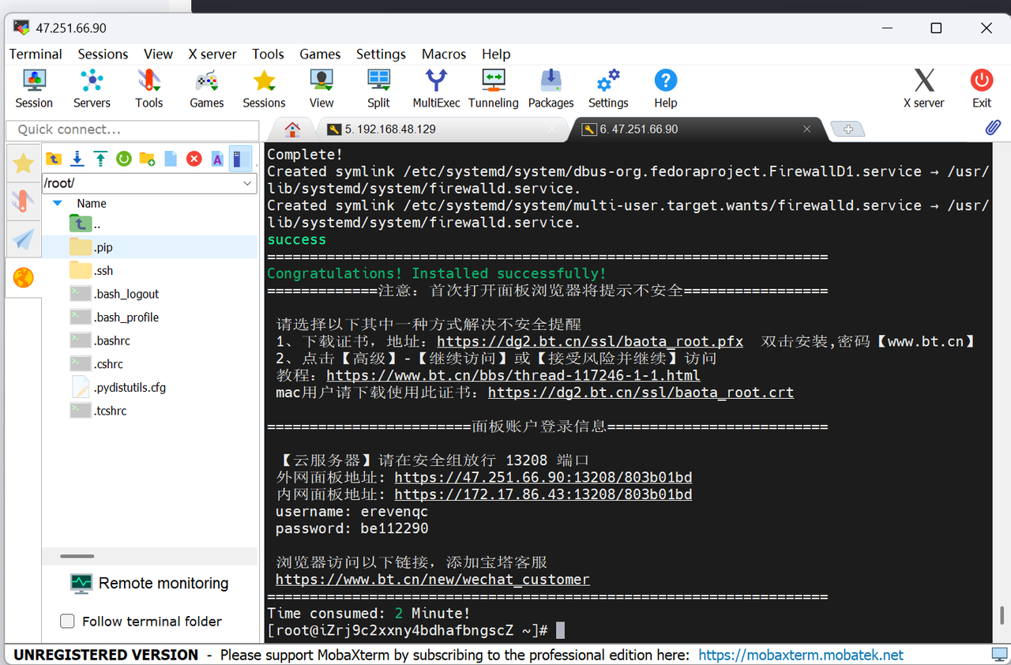Screen dimensions: 1011x665
Task: Start the X server toolbar icon
Action: (924, 88)
